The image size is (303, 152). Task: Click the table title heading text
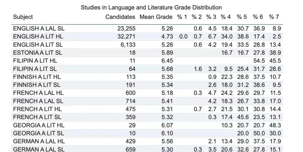151,8
